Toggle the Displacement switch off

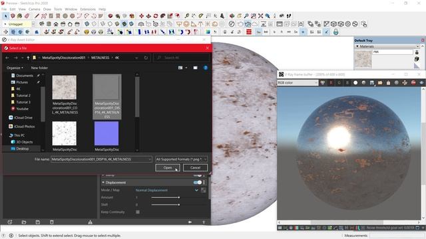pyautogui.click(x=198, y=183)
